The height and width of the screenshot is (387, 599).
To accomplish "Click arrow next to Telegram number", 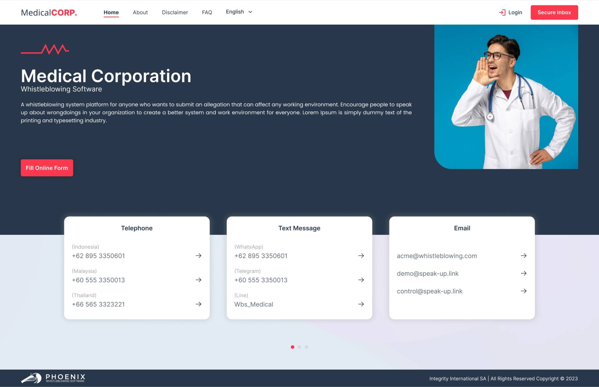I will click(361, 280).
